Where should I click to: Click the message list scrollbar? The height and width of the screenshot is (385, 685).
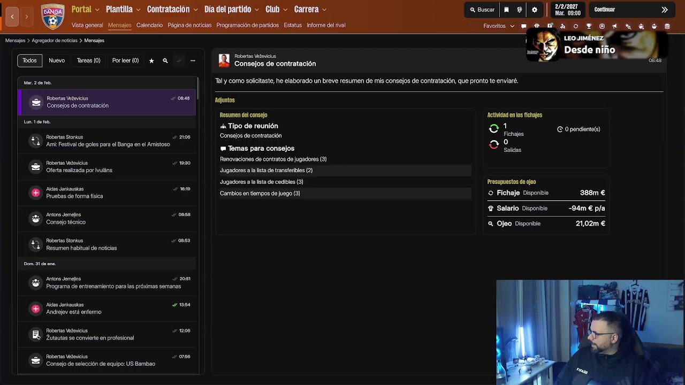[197, 89]
